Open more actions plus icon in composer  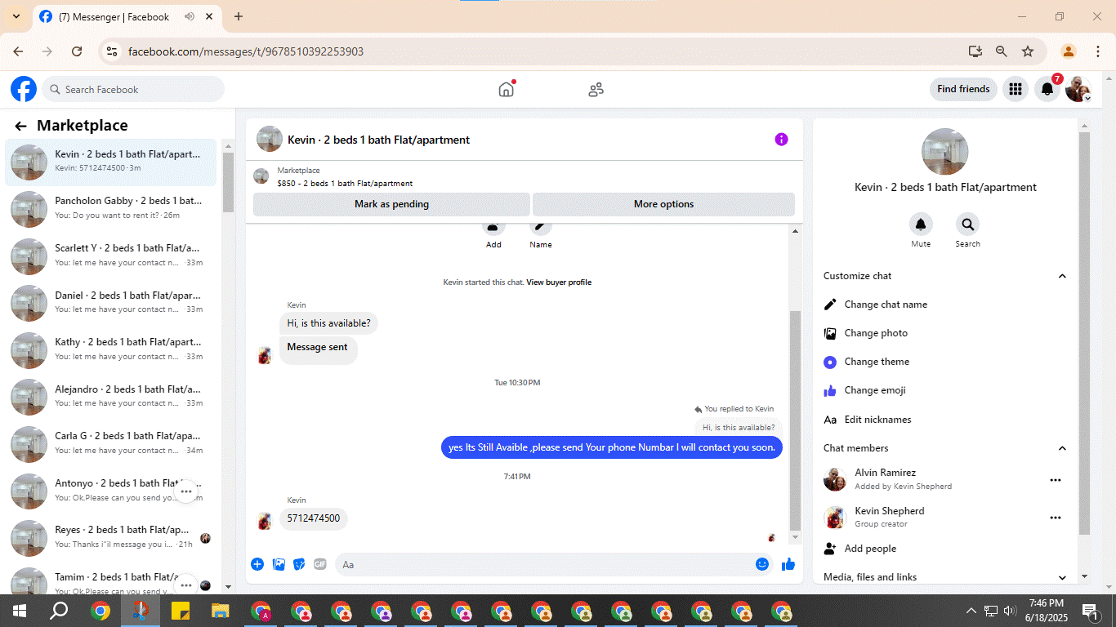click(x=257, y=564)
